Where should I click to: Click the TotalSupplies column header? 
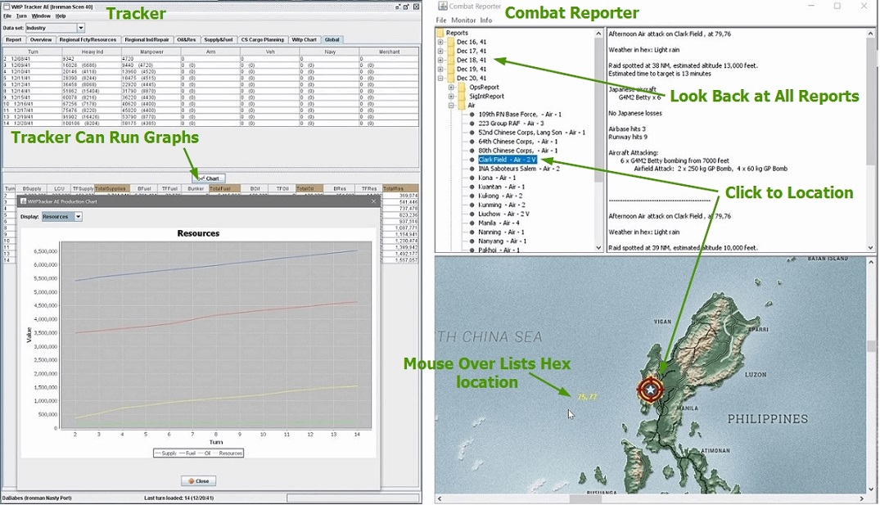click(x=111, y=188)
